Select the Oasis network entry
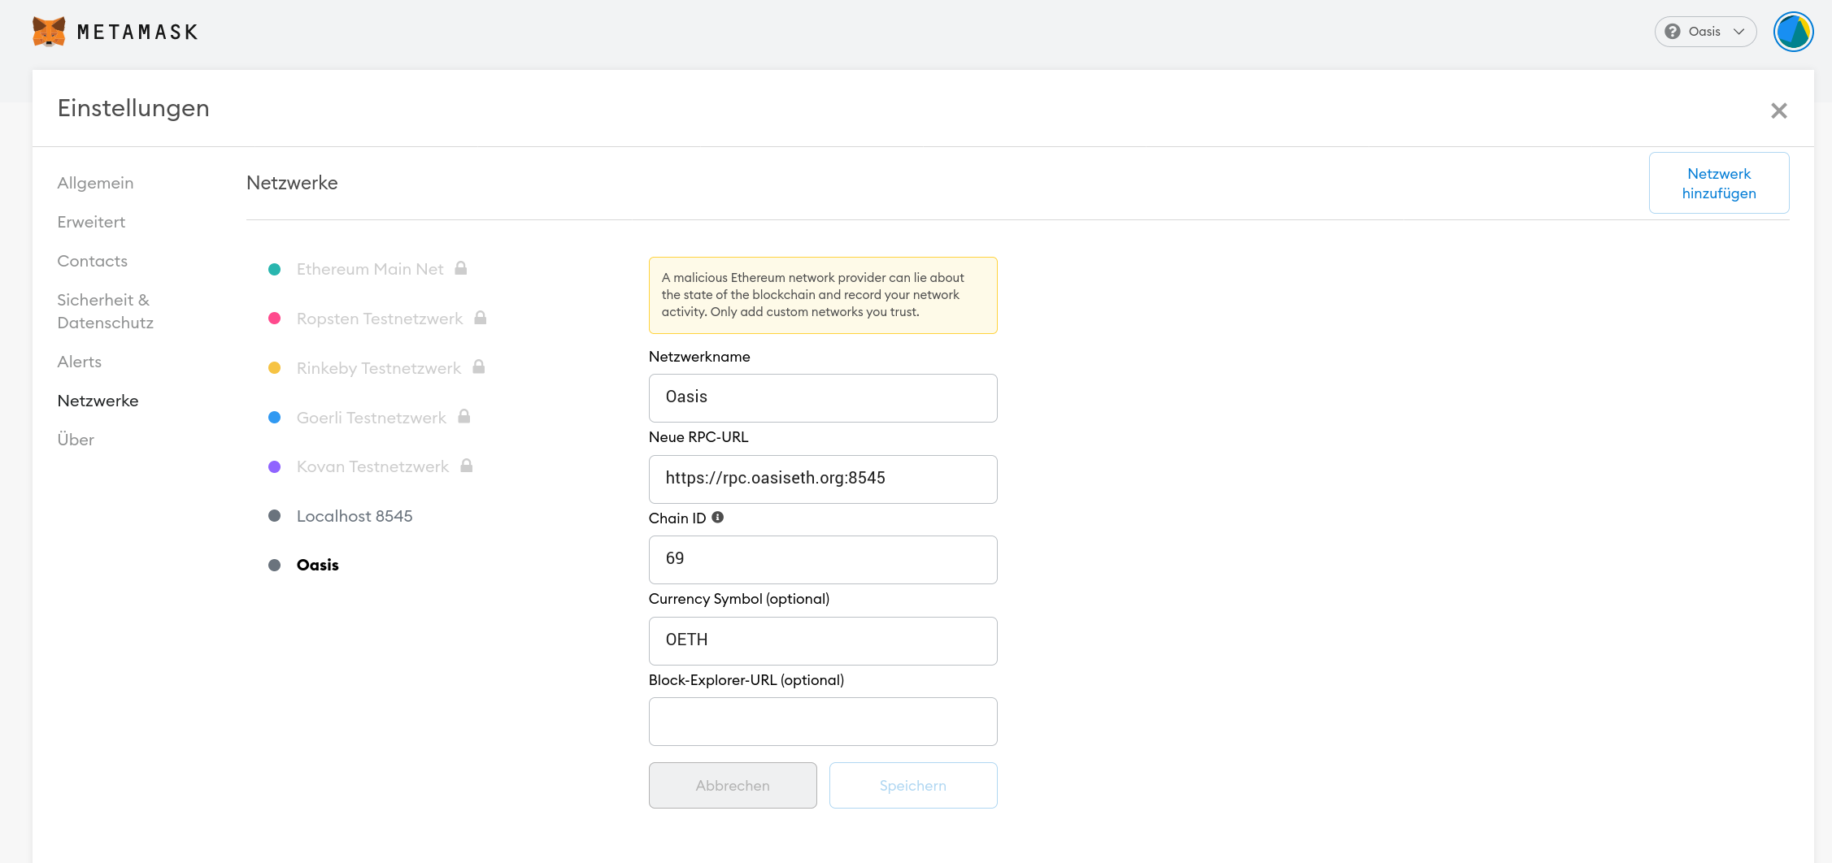 coord(317,565)
